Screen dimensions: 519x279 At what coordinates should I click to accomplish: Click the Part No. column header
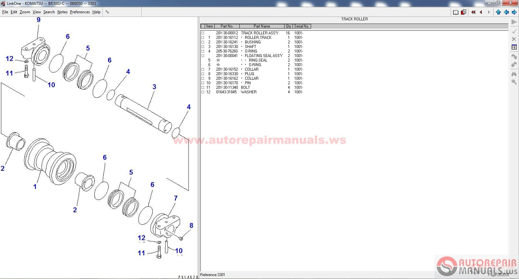click(x=227, y=26)
